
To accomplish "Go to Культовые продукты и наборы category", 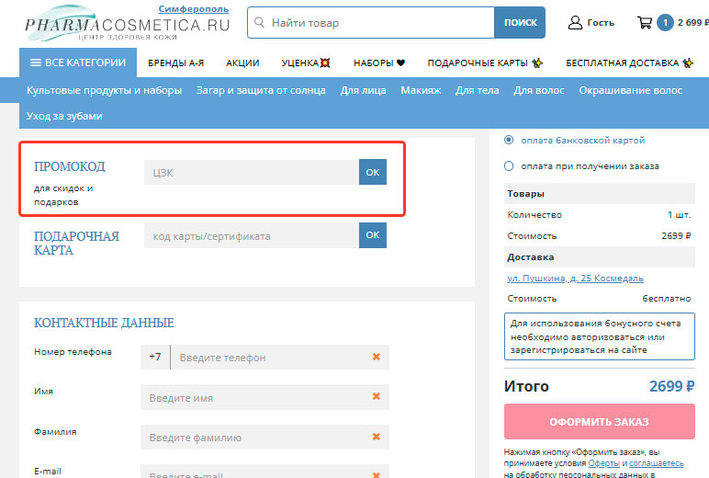I will point(104,90).
